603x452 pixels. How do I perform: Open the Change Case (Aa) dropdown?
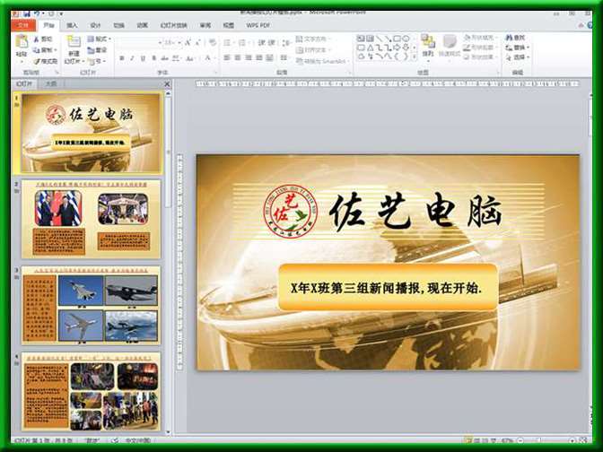(x=190, y=58)
